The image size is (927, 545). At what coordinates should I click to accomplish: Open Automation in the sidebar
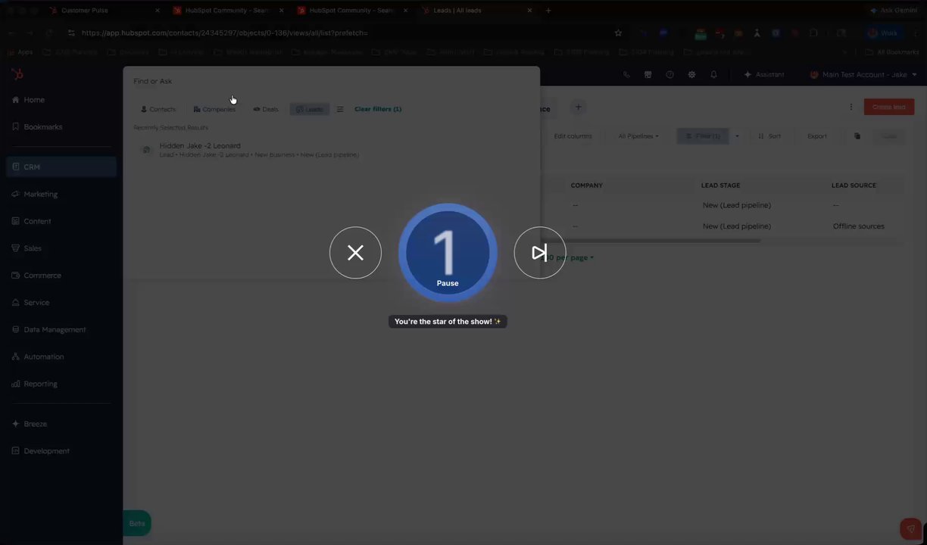pos(43,357)
